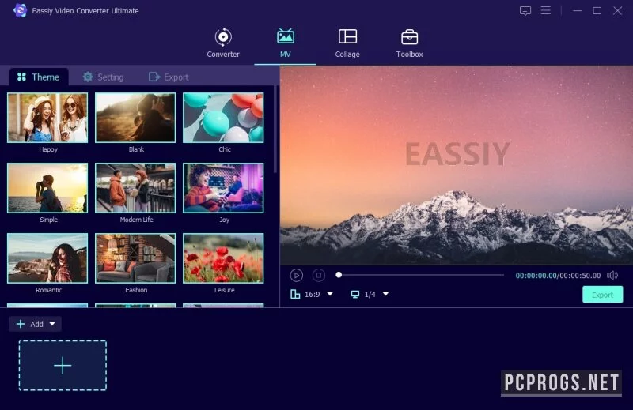Choose the Blank theme thumbnail
This screenshot has height=410, width=633.
point(135,118)
